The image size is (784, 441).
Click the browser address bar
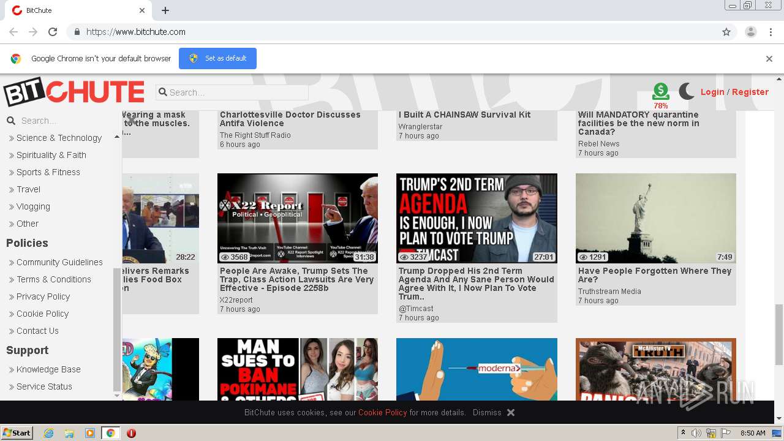coord(392,32)
